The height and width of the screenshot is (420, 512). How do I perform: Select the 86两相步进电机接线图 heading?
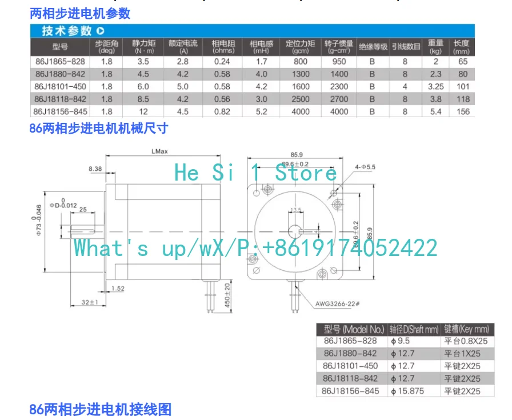[100, 410]
